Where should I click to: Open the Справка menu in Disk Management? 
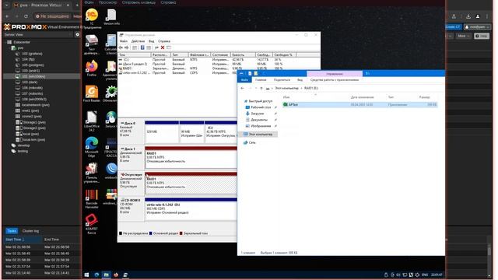click(x=164, y=41)
